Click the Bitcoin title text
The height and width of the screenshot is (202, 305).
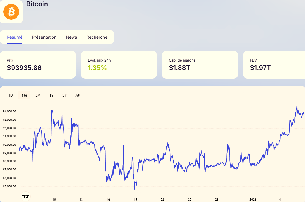tap(37, 4)
